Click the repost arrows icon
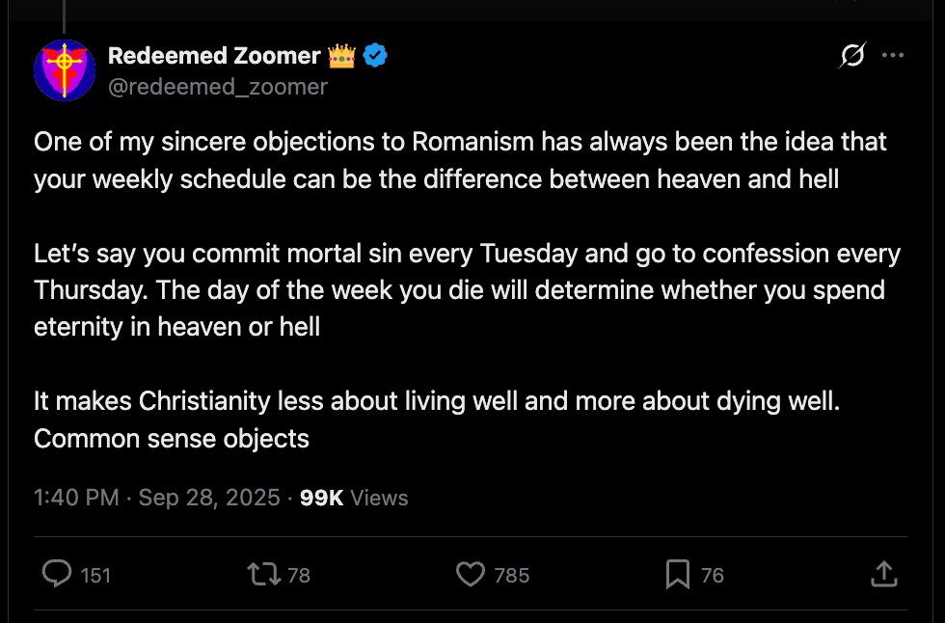This screenshot has width=945, height=623. click(x=263, y=575)
